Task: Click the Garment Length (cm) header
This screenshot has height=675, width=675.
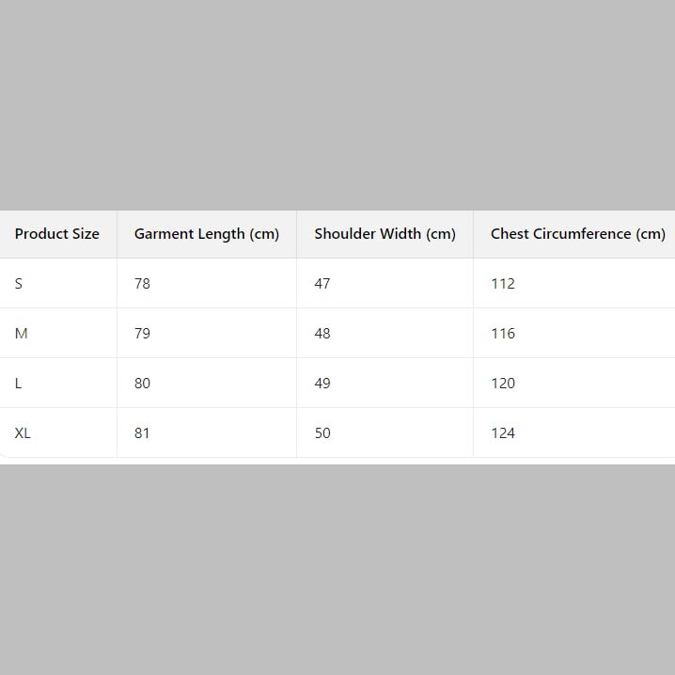Action: point(207,234)
